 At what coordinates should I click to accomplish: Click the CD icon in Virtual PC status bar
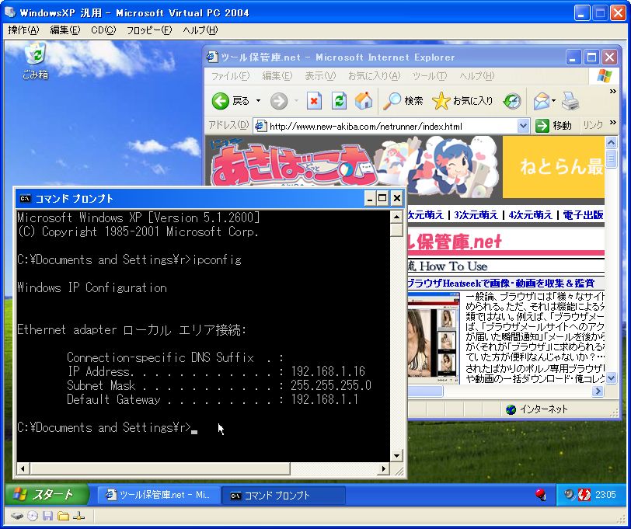pyautogui.click(x=33, y=516)
